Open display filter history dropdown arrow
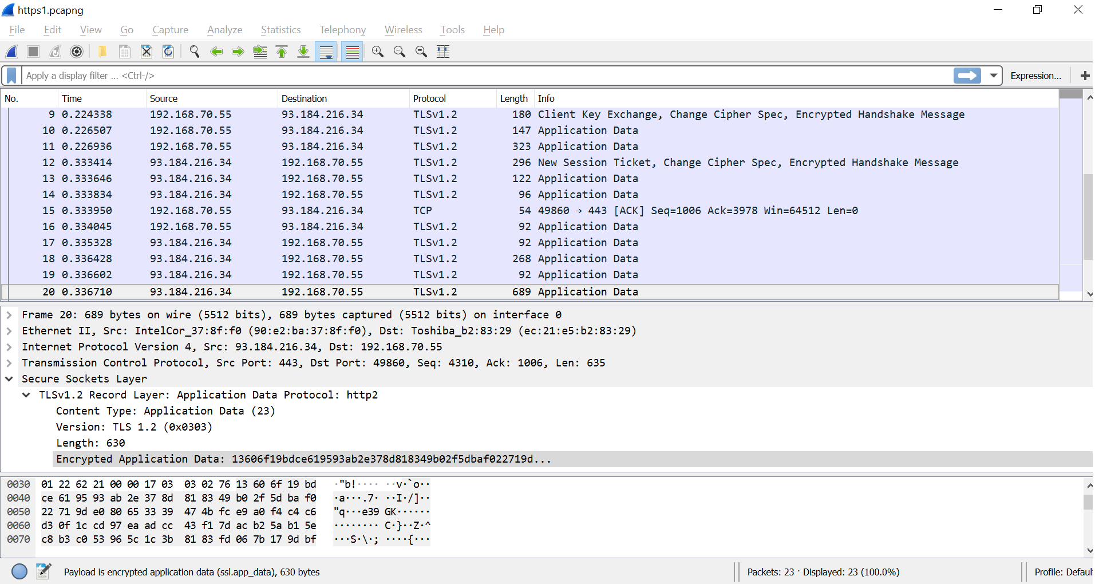This screenshot has height=584, width=1095. (993, 76)
